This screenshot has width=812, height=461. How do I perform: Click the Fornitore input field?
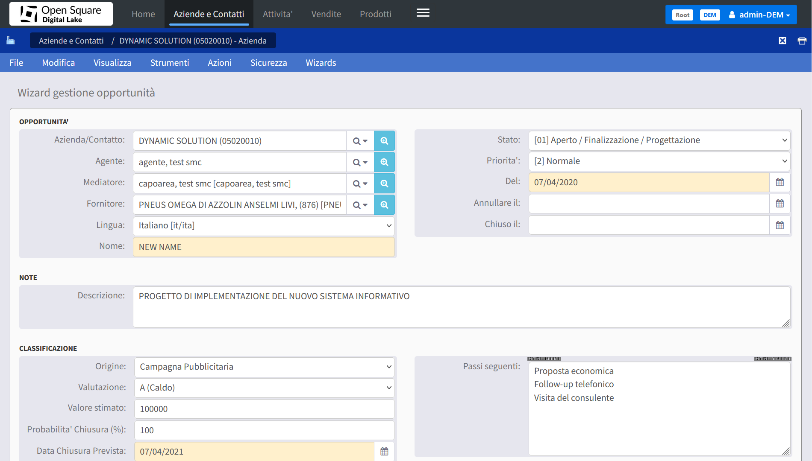pos(240,205)
